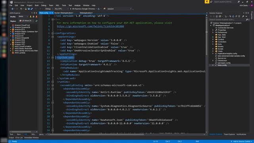Screen dimensions: 254x143
Task: Click the Refresh icon in Solution Explorer toolbar
Action: (233, 16)
